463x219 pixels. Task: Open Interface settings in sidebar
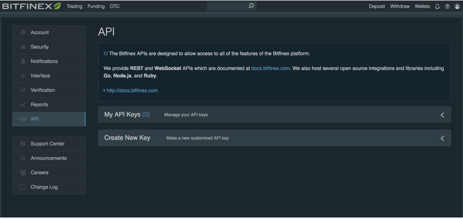(49, 76)
